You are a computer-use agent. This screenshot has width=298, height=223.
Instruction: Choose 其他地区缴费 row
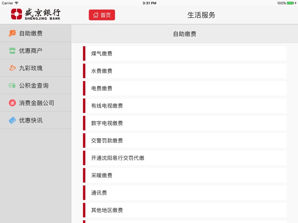[x=185, y=210]
